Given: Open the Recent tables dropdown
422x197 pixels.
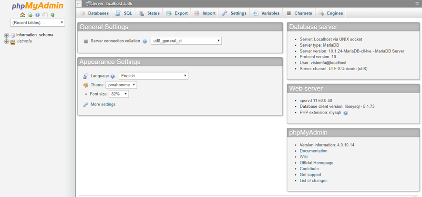Looking at the screenshot, I should pos(37,22).
